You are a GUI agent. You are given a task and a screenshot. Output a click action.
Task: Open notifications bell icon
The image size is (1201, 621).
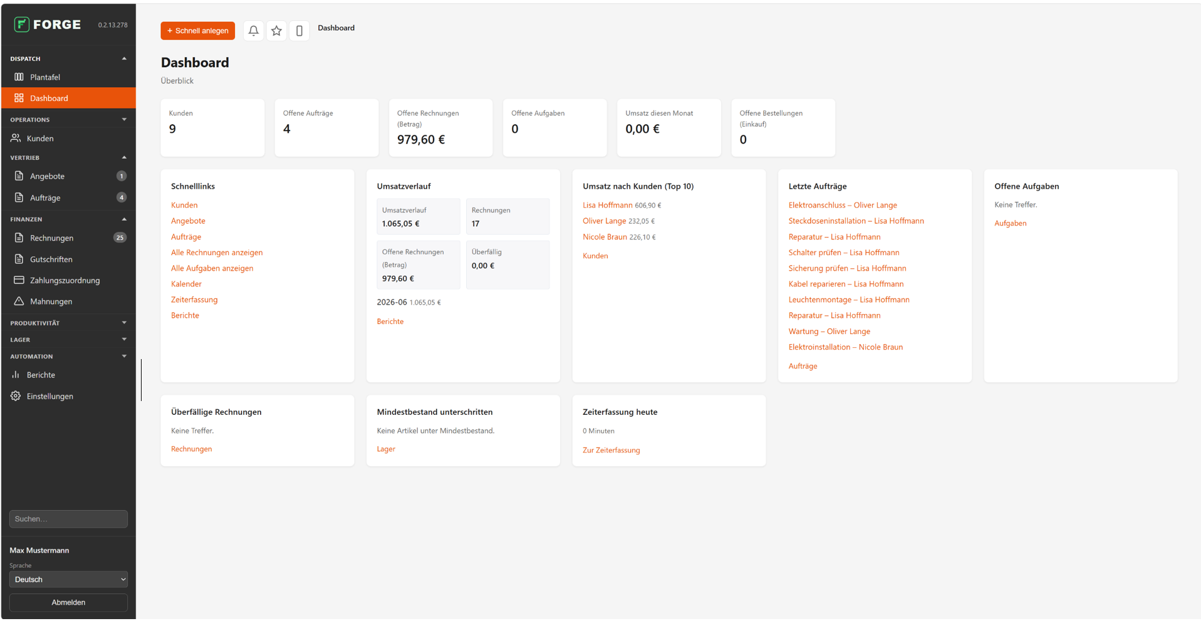tap(253, 30)
